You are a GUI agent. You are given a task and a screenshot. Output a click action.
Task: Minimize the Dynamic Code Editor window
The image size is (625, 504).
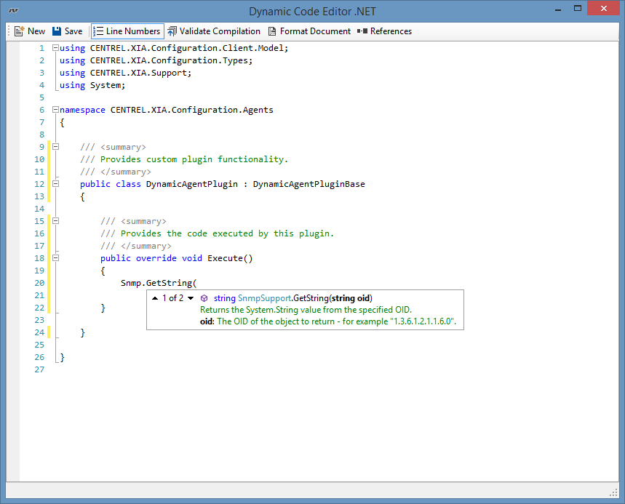point(558,9)
